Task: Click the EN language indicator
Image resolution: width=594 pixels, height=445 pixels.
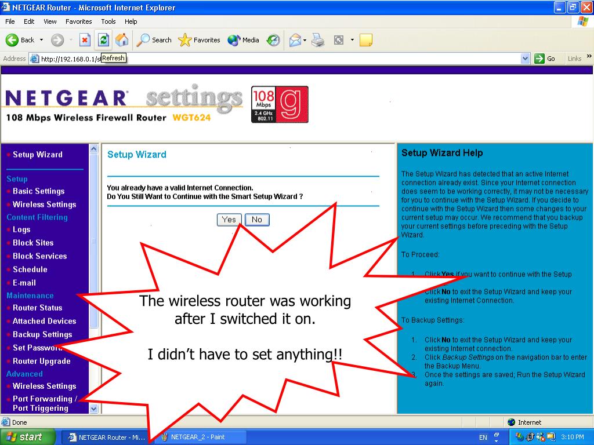Action: (x=483, y=437)
